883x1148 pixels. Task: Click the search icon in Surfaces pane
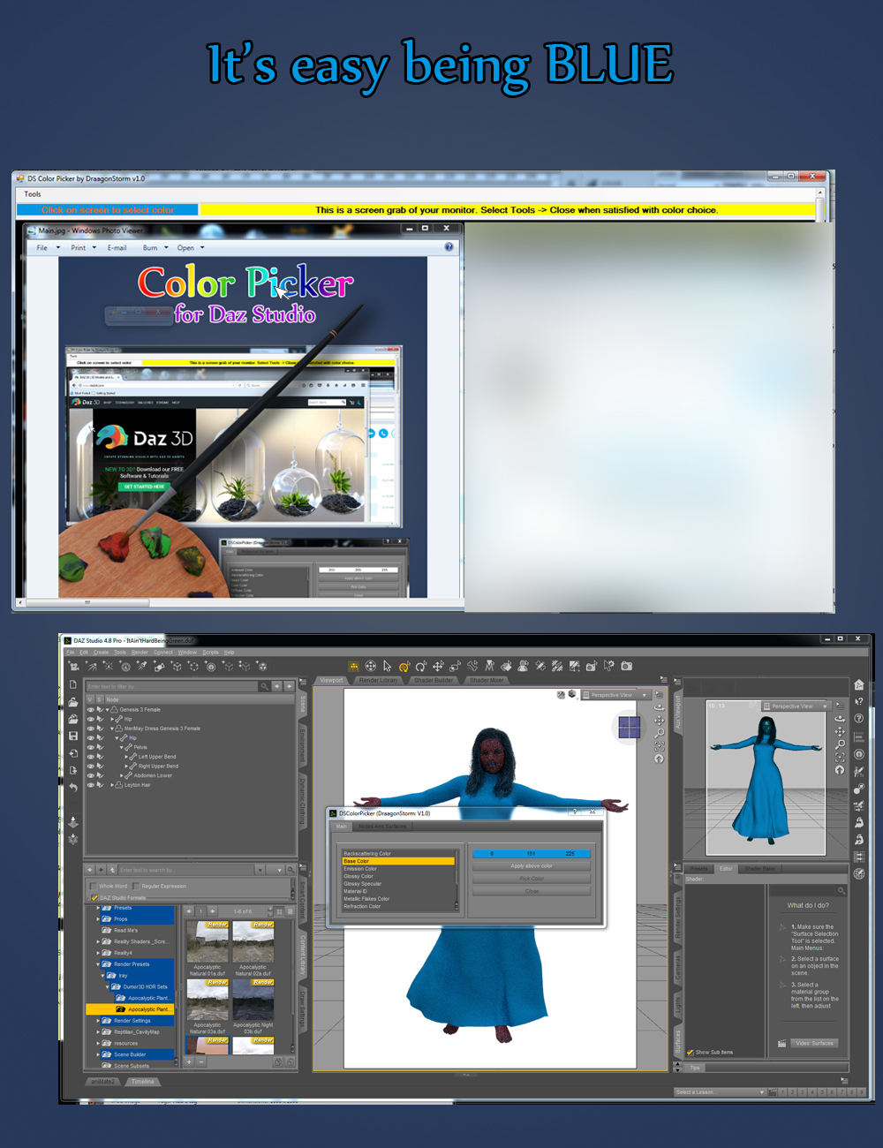pyautogui.click(x=841, y=891)
